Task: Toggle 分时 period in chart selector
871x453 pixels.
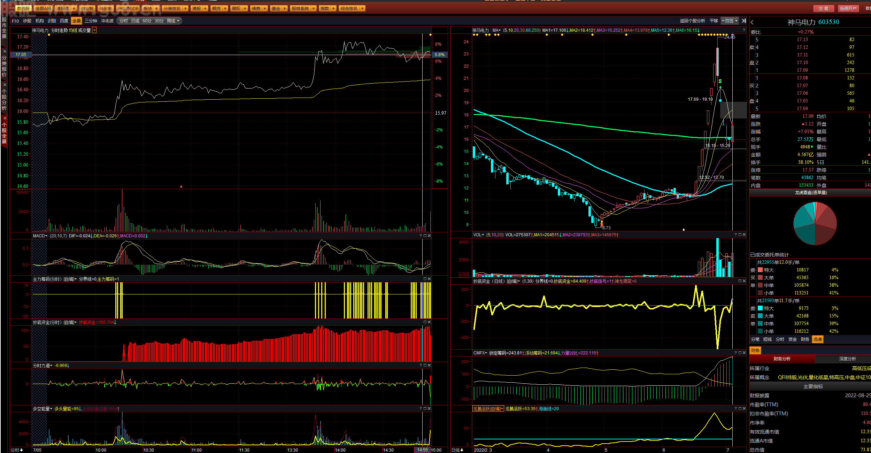Action: pos(124,21)
